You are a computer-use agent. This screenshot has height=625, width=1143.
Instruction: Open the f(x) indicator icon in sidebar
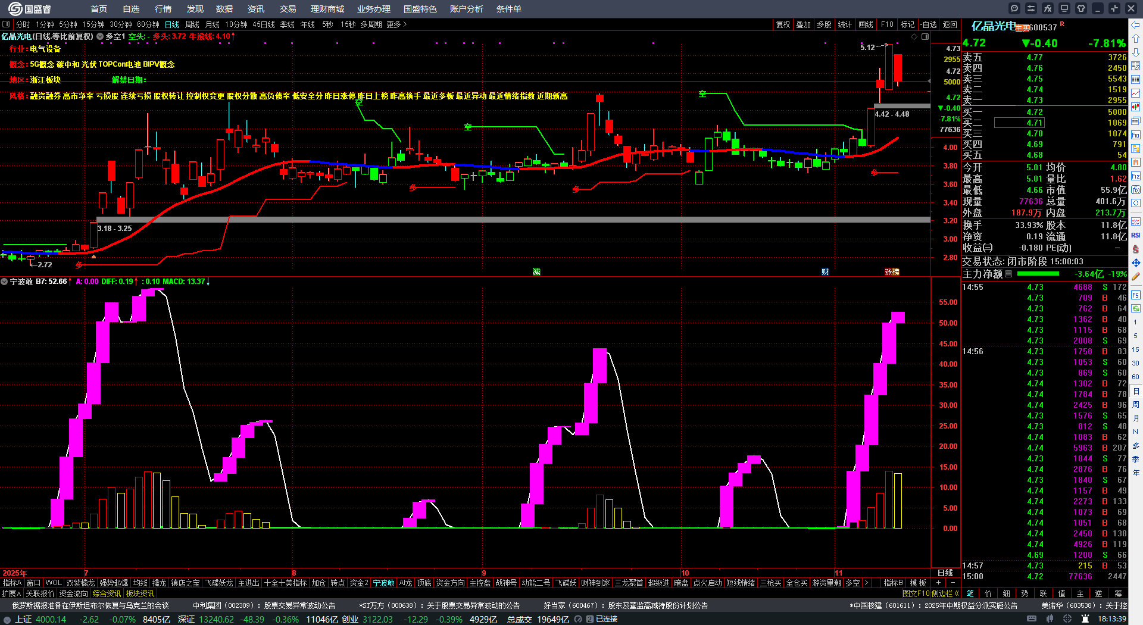(x=1136, y=190)
